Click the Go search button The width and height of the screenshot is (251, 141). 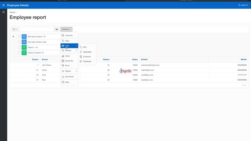pos(56,29)
